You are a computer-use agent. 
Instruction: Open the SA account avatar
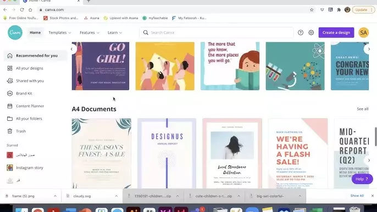coord(364,32)
